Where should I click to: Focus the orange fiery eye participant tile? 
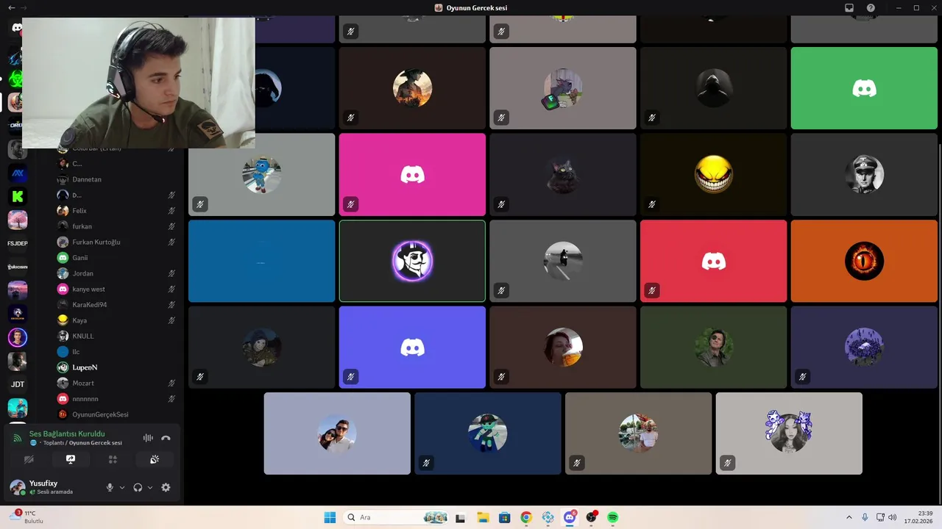(864, 261)
